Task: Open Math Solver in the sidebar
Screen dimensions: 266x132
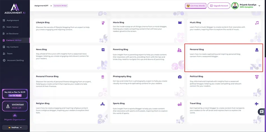Action: click(x=13, y=27)
